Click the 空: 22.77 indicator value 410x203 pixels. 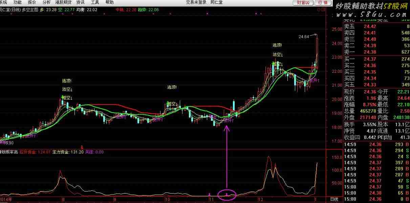(66, 10)
